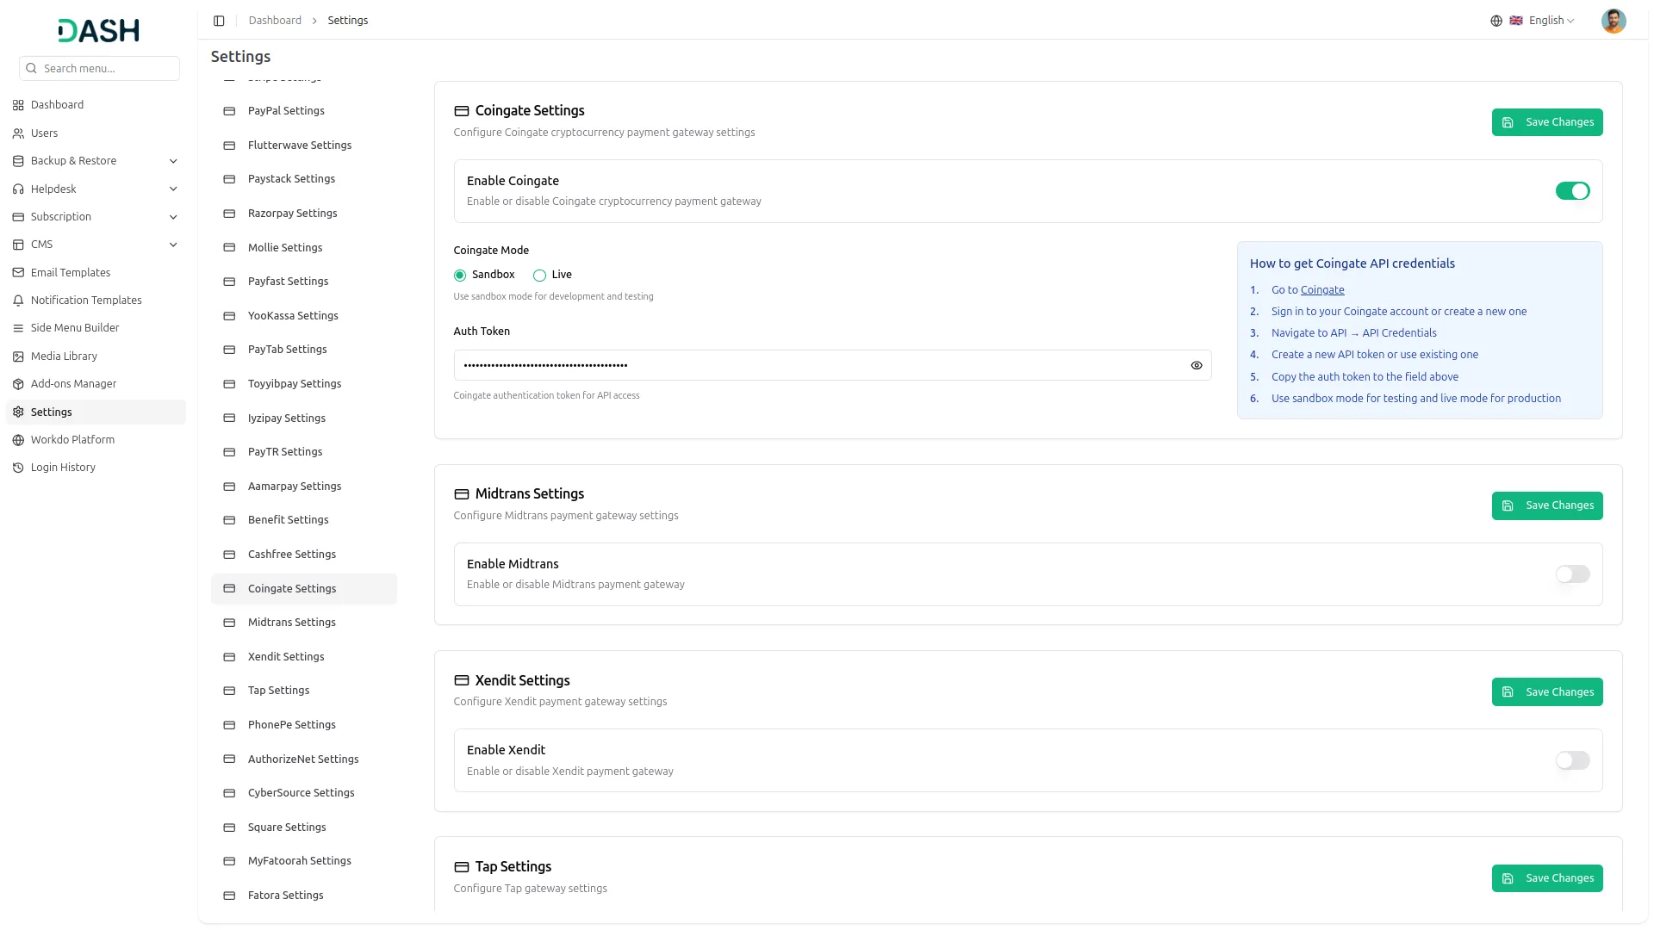Open MyFatoorah Settings section

304,861
